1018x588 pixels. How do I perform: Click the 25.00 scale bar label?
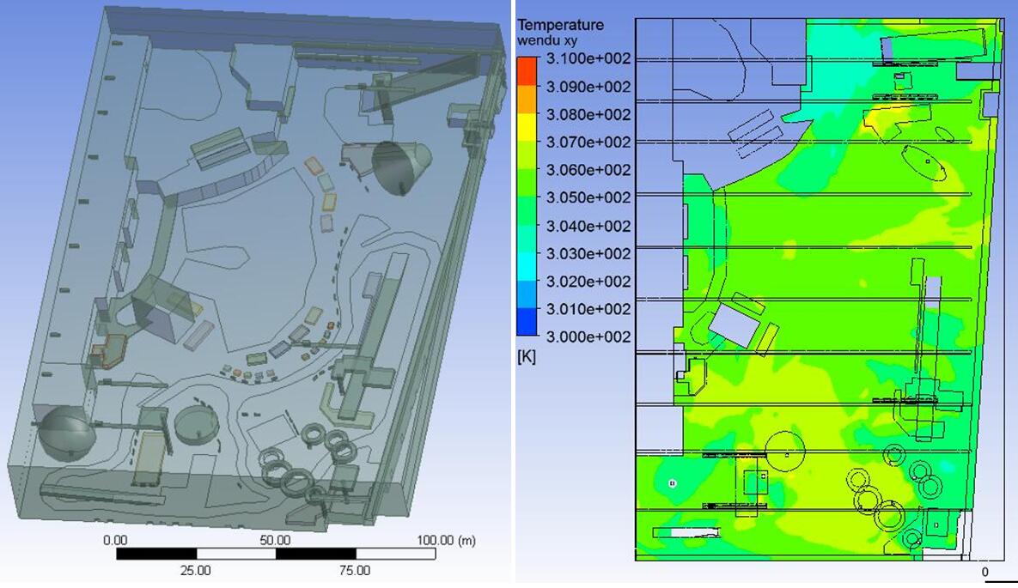(x=195, y=570)
